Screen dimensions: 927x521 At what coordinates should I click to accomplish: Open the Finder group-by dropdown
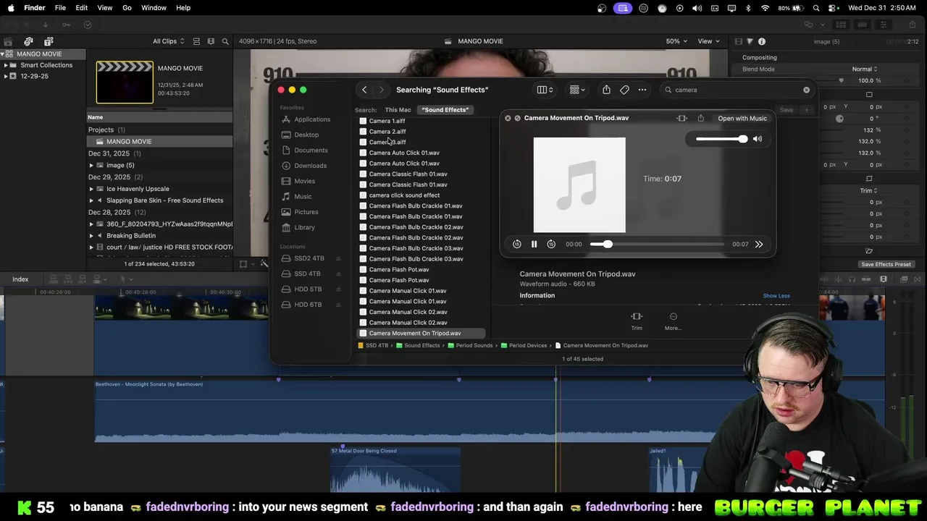coord(577,90)
